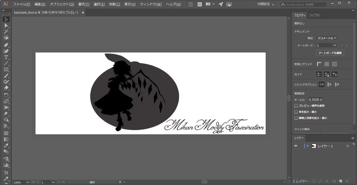Toggle the lock guides icon
This screenshot has height=185, width=357.
click(x=327, y=74)
